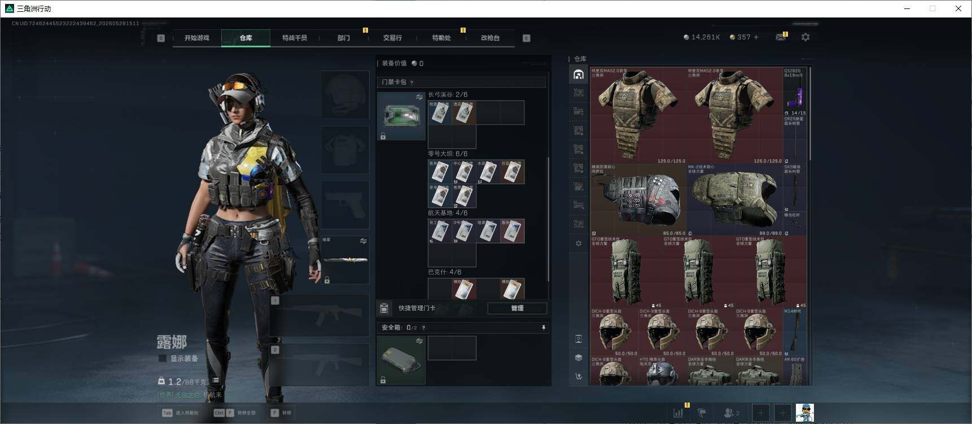Screen dimensions: 972x424
Task: Click the Tab 进入特勤处 shortcut
Action: pyautogui.click(x=180, y=413)
